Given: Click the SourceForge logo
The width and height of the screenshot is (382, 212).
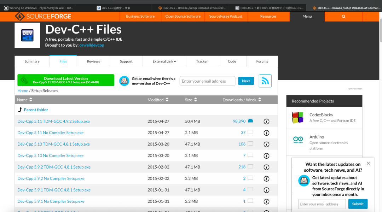Looking at the screenshot, I should (43, 16).
